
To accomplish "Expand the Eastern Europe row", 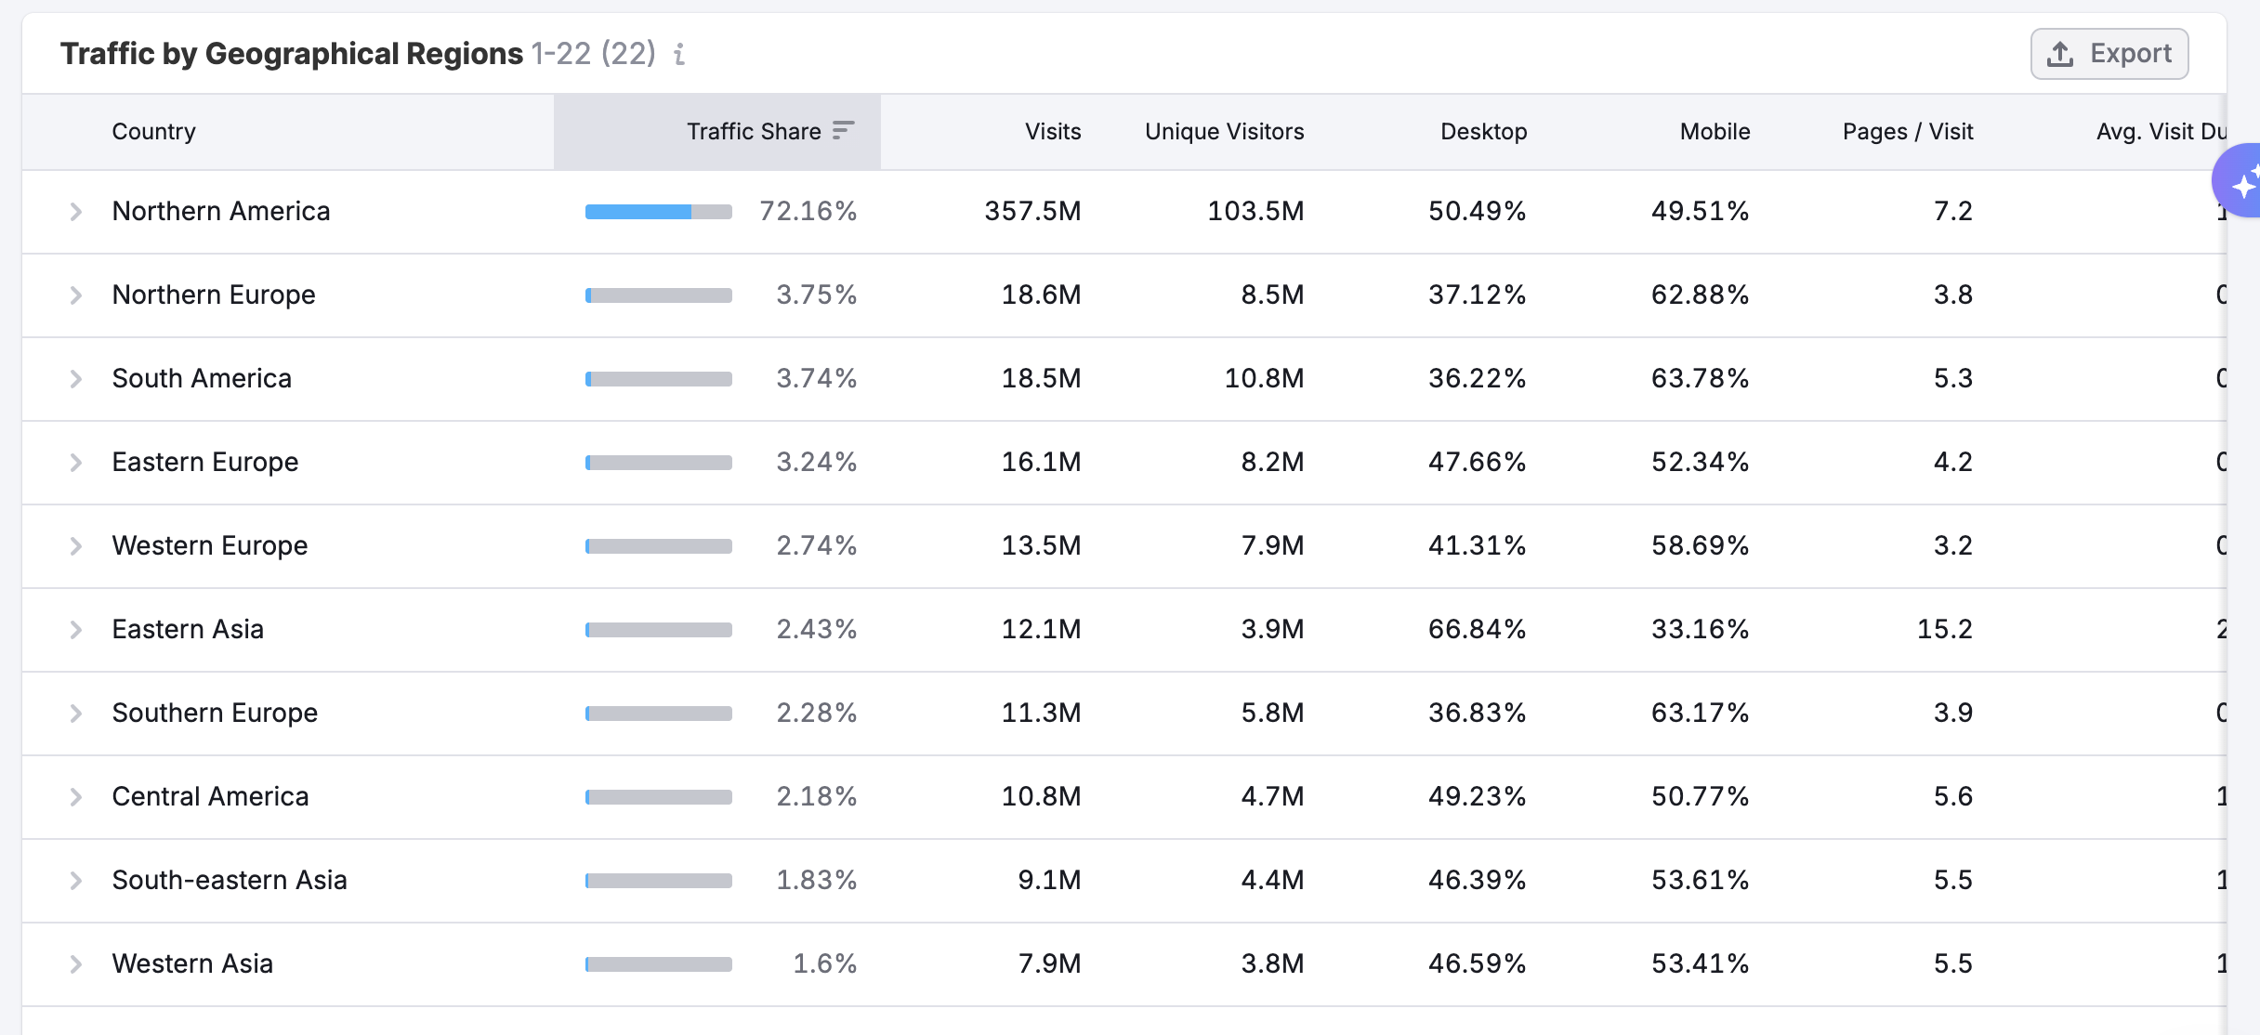I will click(76, 462).
